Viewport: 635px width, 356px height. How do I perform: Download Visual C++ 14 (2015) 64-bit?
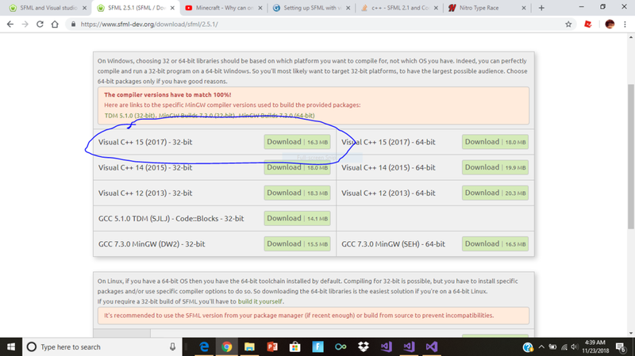495,167
